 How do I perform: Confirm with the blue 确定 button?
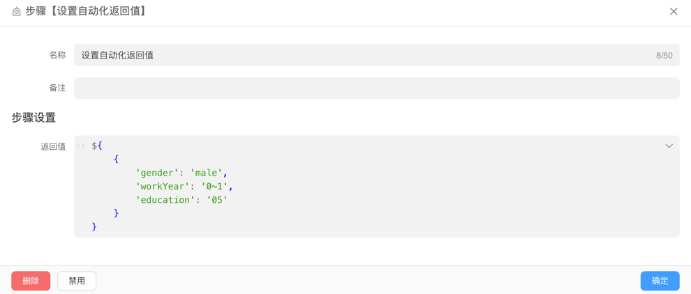(x=660, y=281)
